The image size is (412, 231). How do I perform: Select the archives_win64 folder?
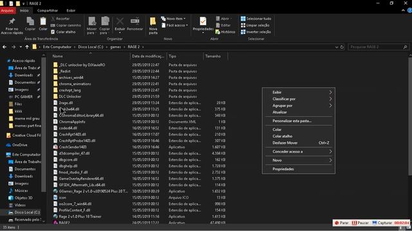click(71, 78)
